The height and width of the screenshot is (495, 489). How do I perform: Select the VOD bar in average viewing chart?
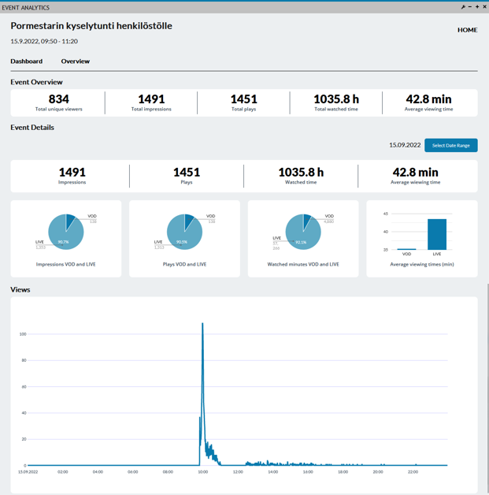pos(406,249)
